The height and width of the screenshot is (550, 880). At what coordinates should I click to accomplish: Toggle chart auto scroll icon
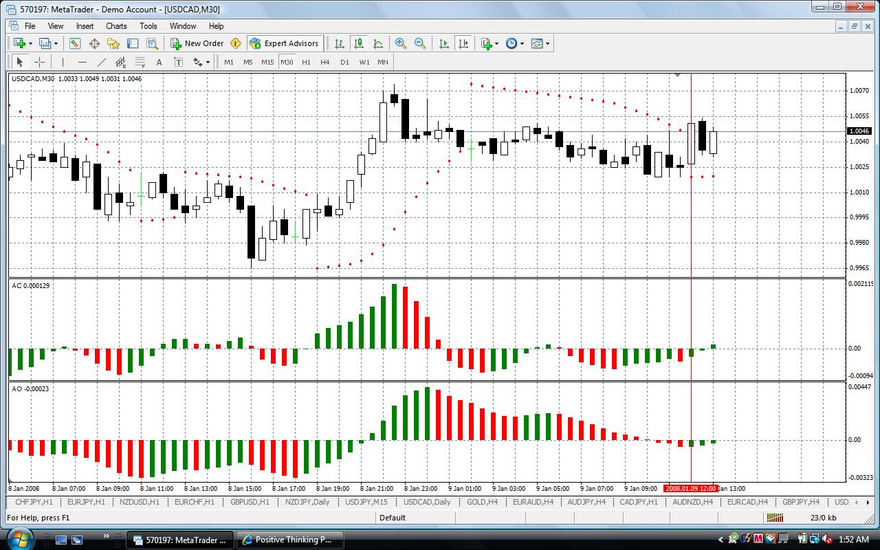tap(444, 43)
